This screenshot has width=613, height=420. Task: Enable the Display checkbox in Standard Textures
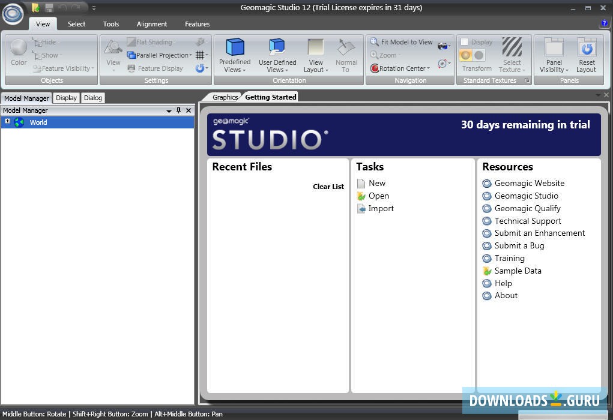(465, 42)
